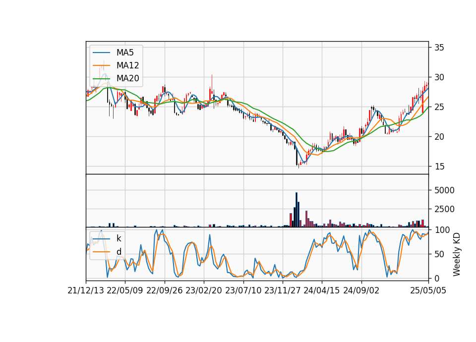Screen dimensions: 476x342
Task: Click the lowest candlestick near price 15
Action: (298, 165)
